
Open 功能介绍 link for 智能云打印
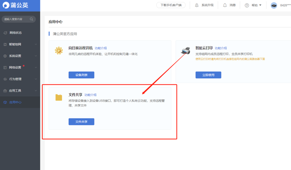pyautogui.click(x=221, y=48)
